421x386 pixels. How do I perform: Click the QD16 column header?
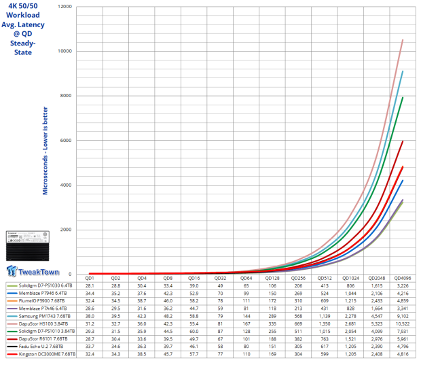coord(194,278)
